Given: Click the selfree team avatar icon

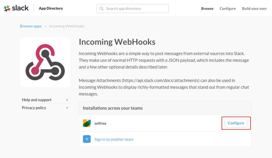Looking at the screenshot, I should pyautogui.click(x=87, y=123).
